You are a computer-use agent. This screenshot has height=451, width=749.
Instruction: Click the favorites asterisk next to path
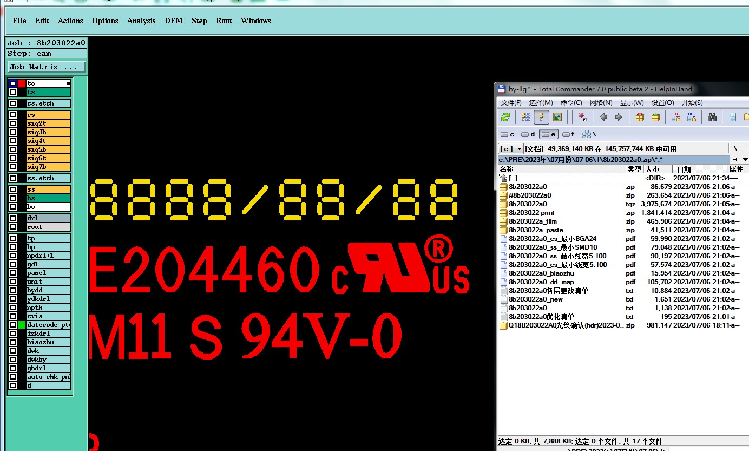point(734,159)
